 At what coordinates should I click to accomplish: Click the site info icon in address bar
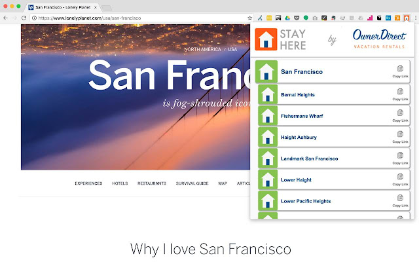click(x=34, y=18)
